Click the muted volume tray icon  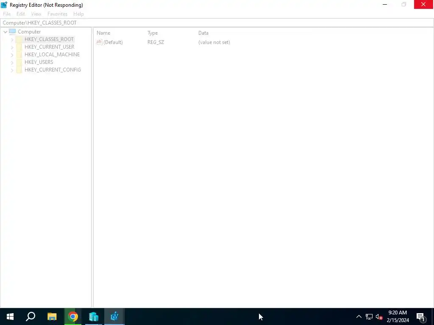[x=379, y=317]
